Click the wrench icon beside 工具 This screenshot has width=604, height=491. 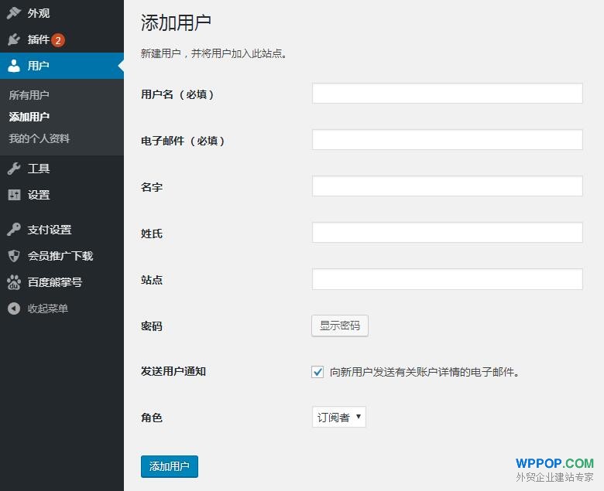[x=14, y=169]
